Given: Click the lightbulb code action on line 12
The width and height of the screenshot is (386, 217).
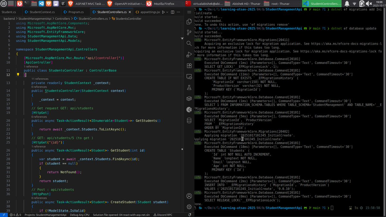Looking at the screenshot, I should [18, 75].
